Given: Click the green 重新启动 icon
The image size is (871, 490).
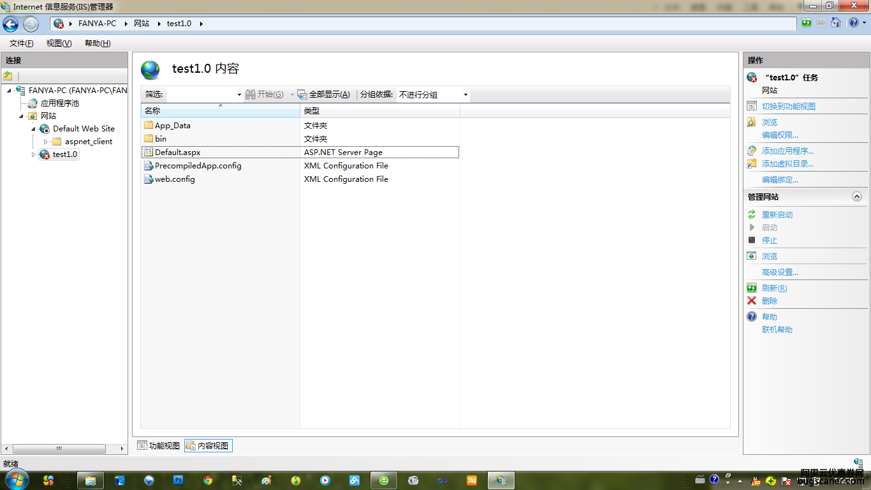Looking at the screenshot, I should 752,215.
